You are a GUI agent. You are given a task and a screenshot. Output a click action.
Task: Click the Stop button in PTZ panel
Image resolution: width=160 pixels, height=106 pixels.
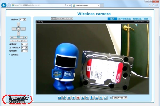[x=19, y=41]
